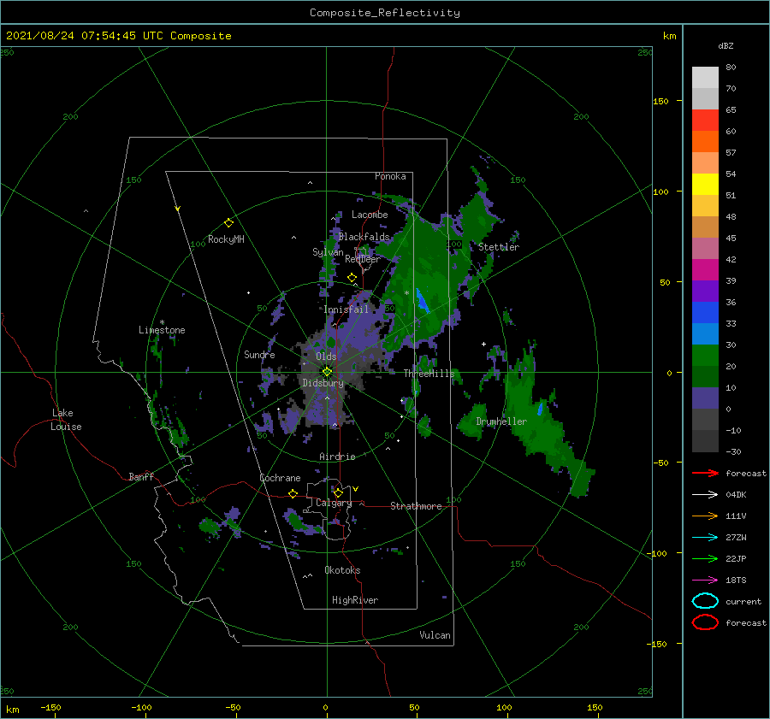Screen dimensions: 770x719
Task: Click the yellow radar site marker at Didsbury
Action: tap(327, 372)
